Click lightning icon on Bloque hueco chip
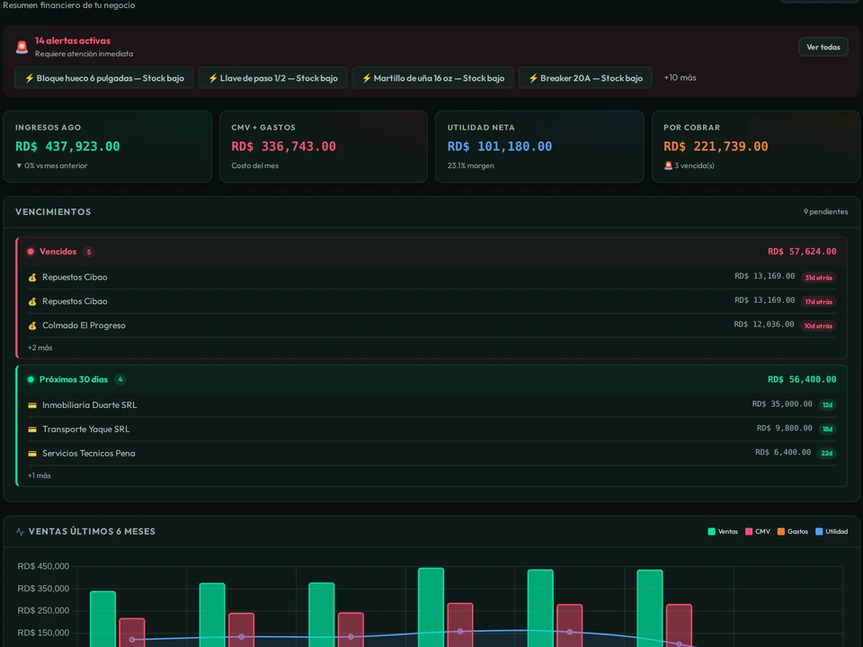The height and width of the screenshot is (647, 863). [x=30, y=78]
